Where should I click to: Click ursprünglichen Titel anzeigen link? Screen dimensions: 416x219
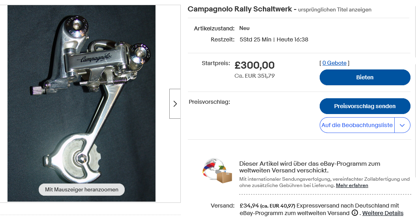click(x=335, y=9)
